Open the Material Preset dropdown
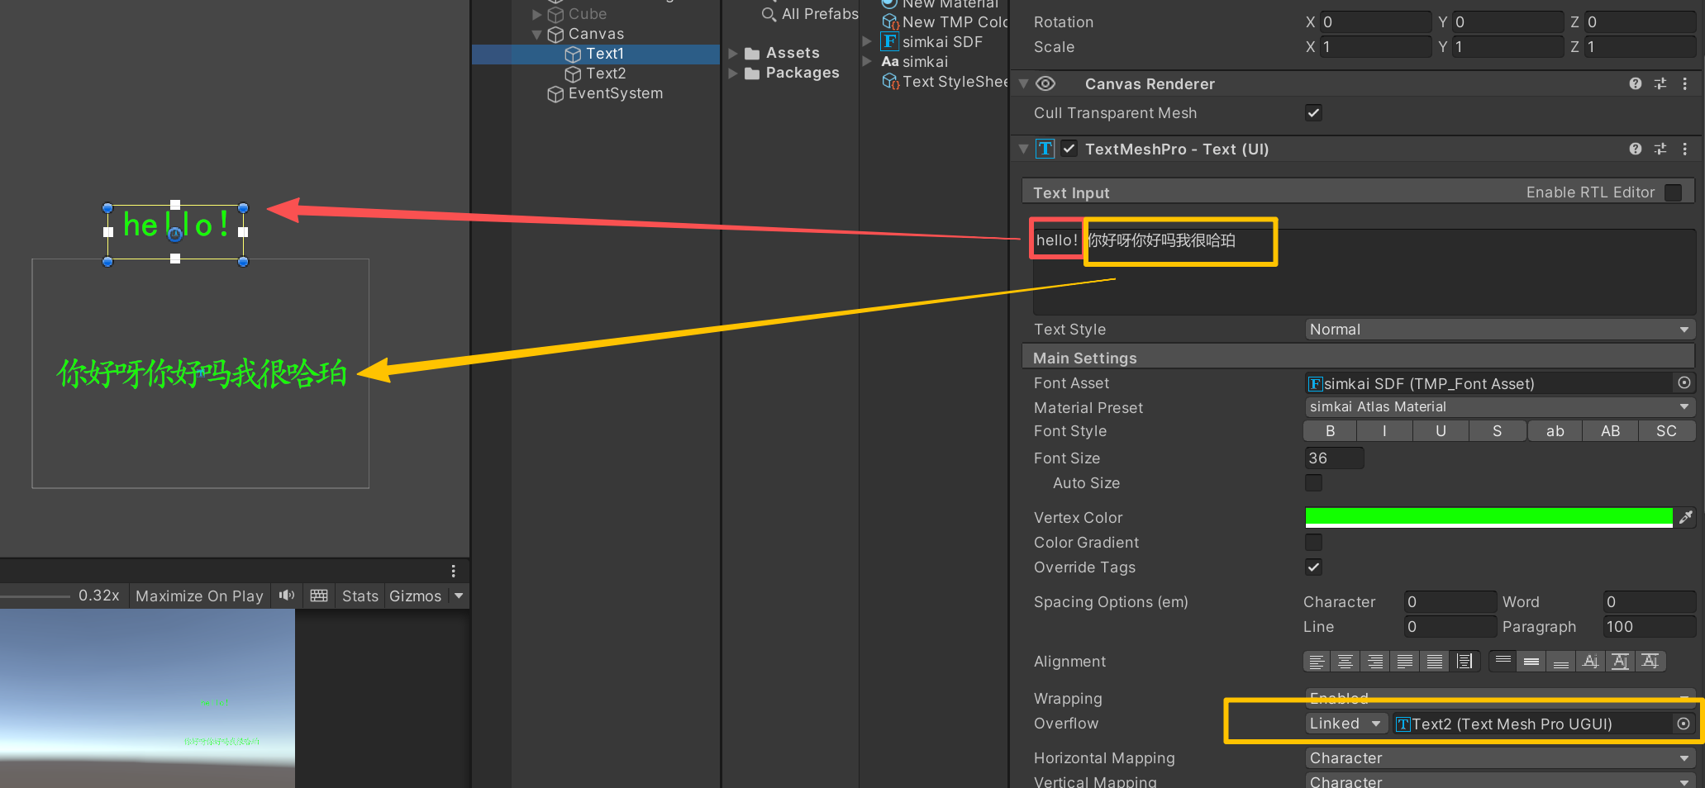 [x=1498, y=406]
